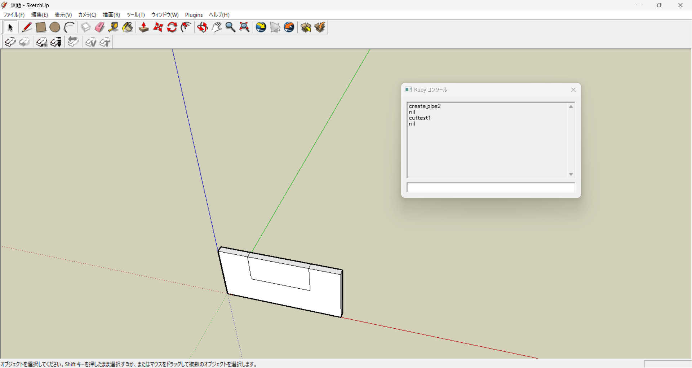Select the Arc drawing tool
Screen dimensions: 692x368
pos(69,27)
